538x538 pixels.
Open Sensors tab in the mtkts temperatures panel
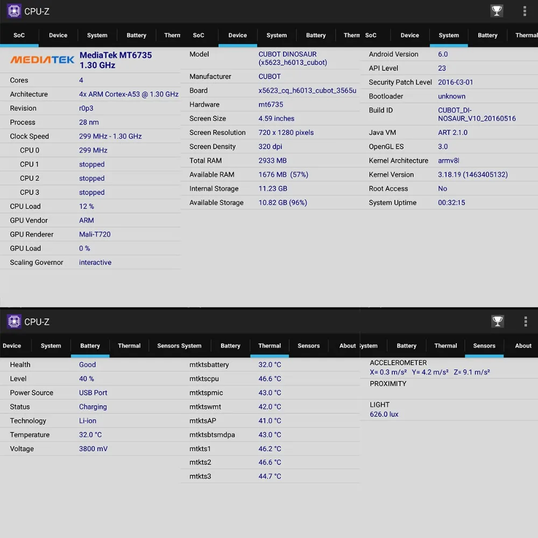point(308,346)
